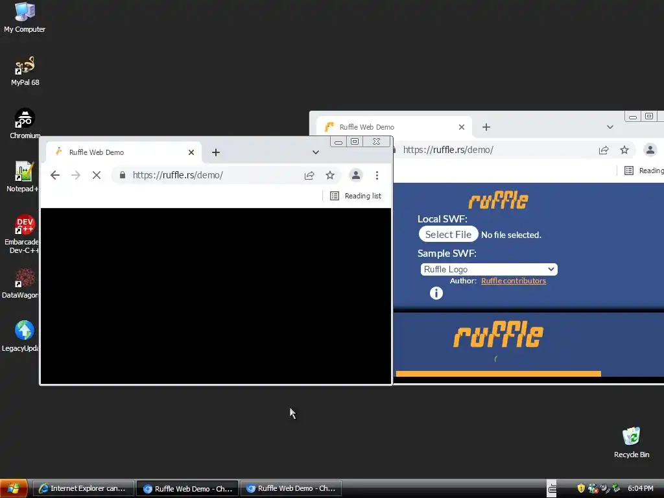This screenshot has height=498, width=664.
Task: Switch to second Ruffle Web Demo taskbar item
Action: click(291, 488)
